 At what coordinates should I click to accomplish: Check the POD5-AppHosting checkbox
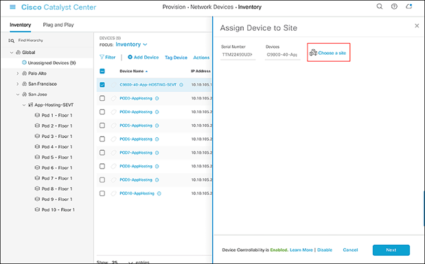pos(102,125)
